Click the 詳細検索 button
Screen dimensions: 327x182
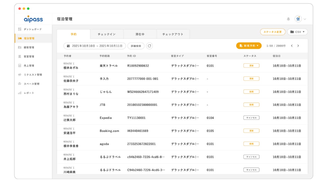pyautogui.click(x=136, y=46)
